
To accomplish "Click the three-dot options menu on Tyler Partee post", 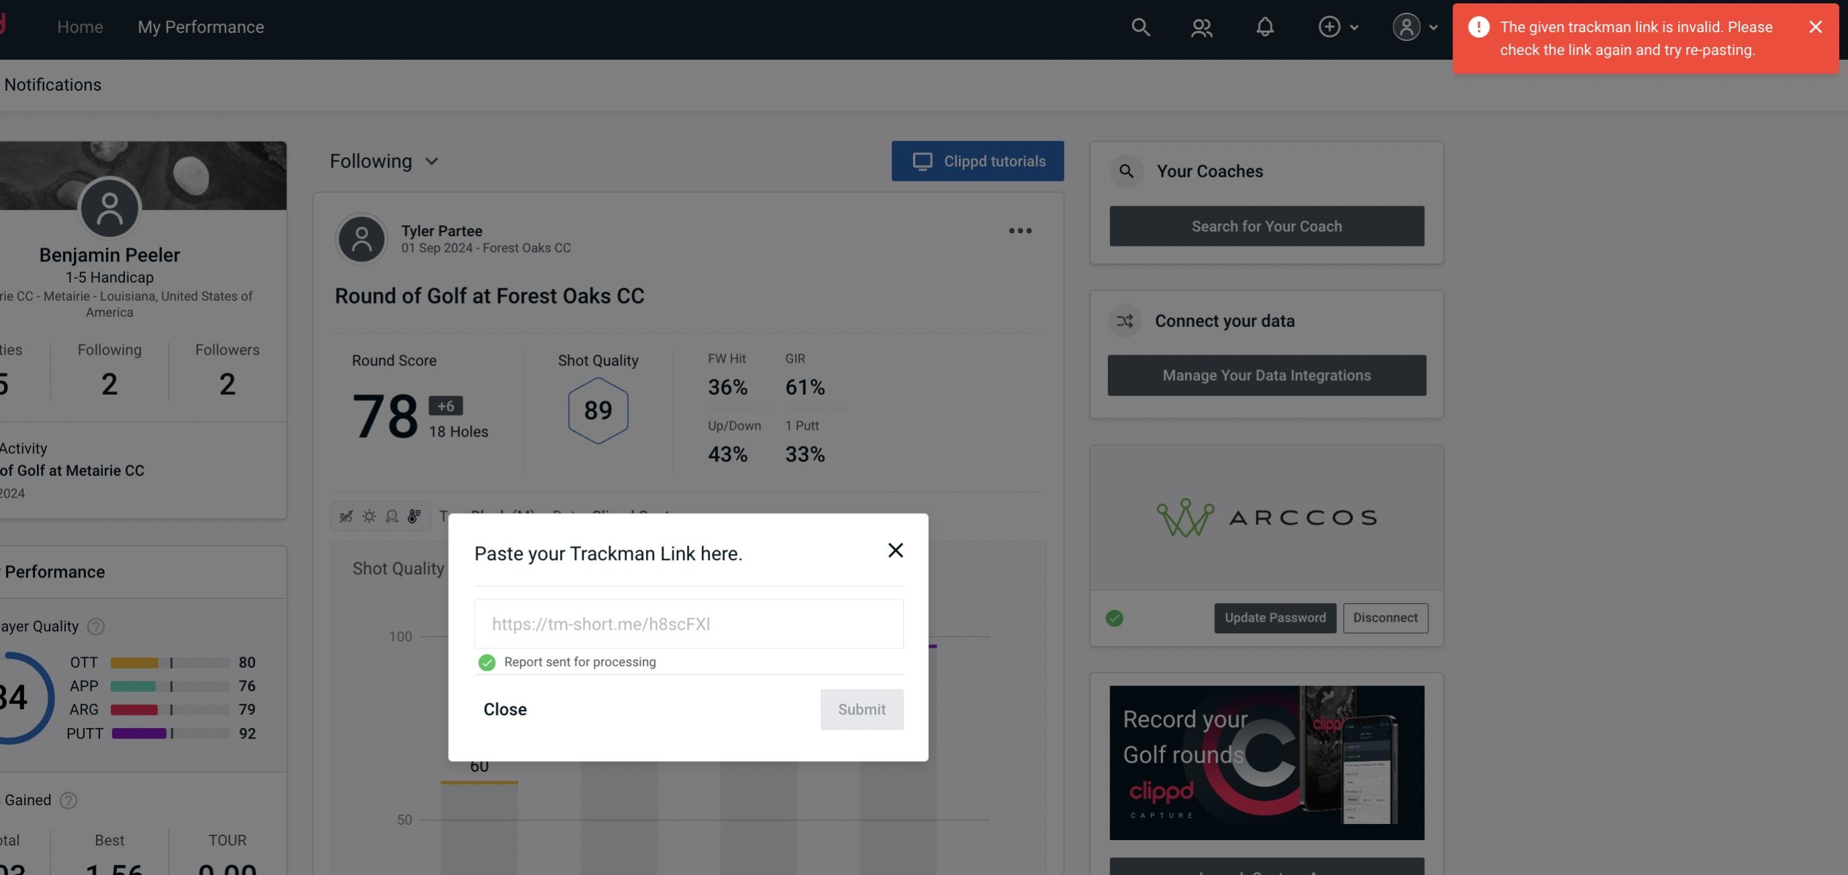I will pos(1019,231).
